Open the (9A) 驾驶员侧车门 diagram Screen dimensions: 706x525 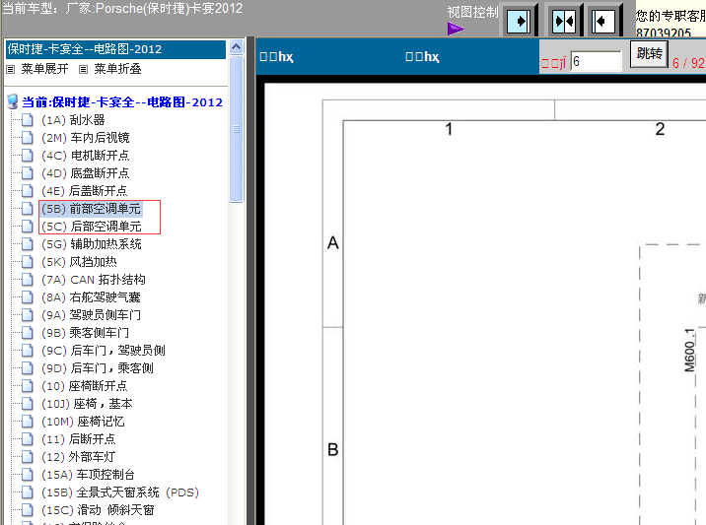[x=91, y=315]
